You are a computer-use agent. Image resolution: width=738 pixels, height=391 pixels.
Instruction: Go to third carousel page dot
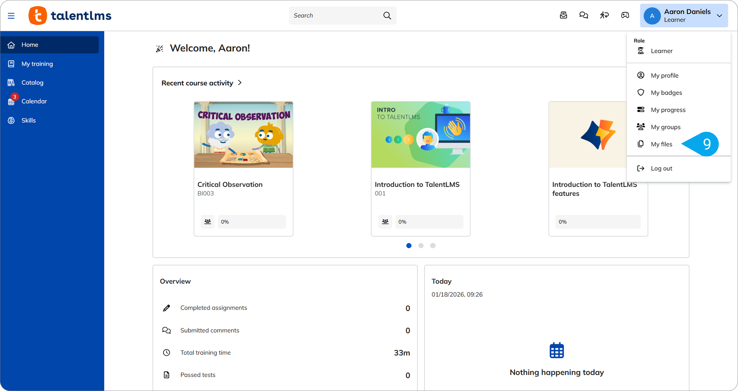(433, 245)
